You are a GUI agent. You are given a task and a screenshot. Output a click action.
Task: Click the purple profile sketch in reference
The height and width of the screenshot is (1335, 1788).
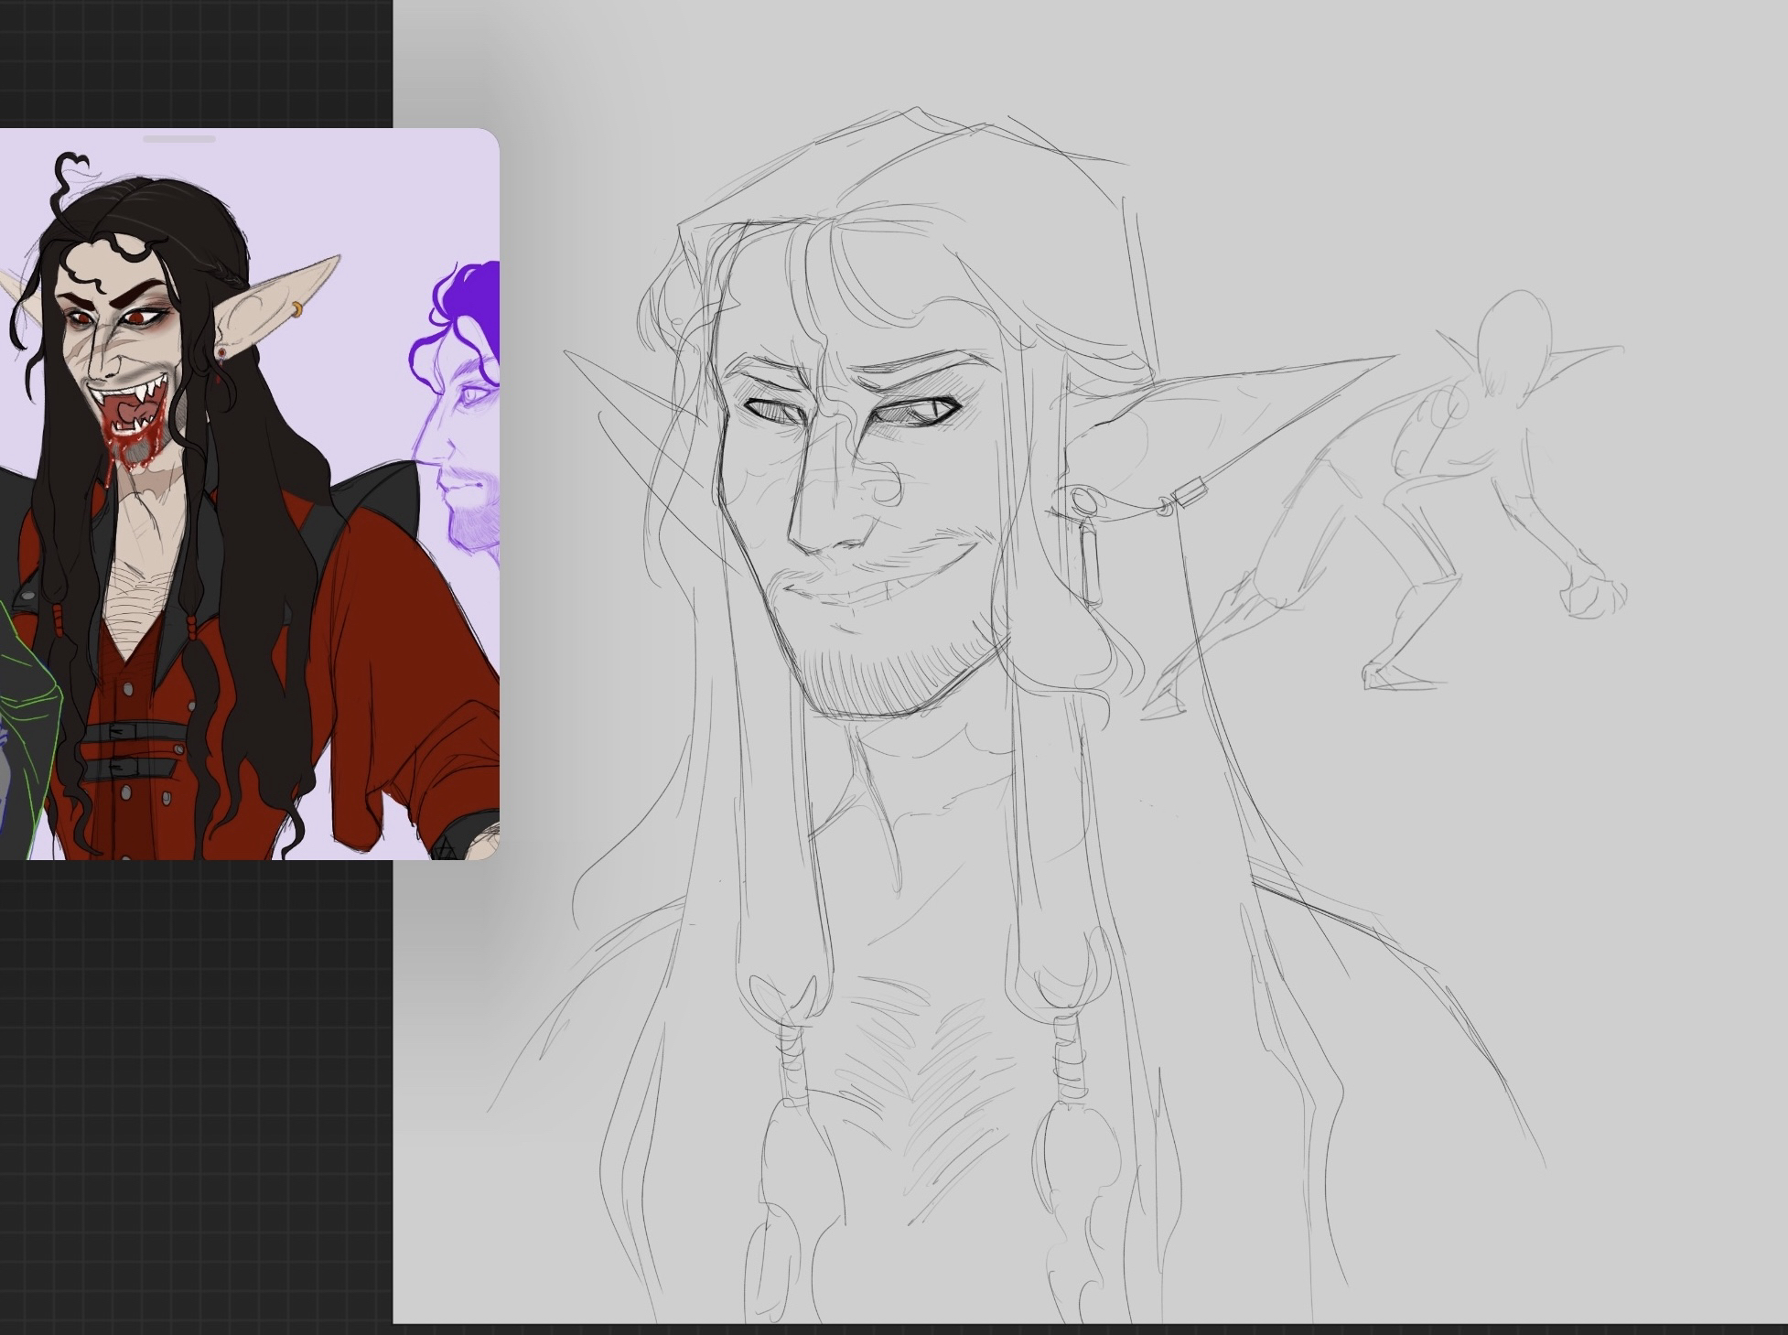click(469, 412)
